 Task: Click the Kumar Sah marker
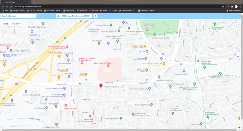pyautogui.click(x=201, y=124)
